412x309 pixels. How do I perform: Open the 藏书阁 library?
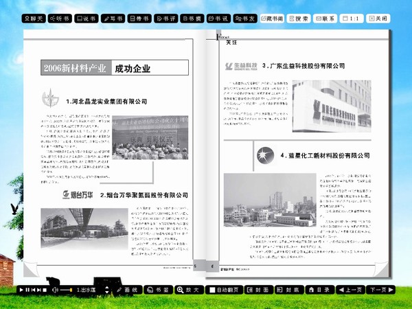[272, 19]
